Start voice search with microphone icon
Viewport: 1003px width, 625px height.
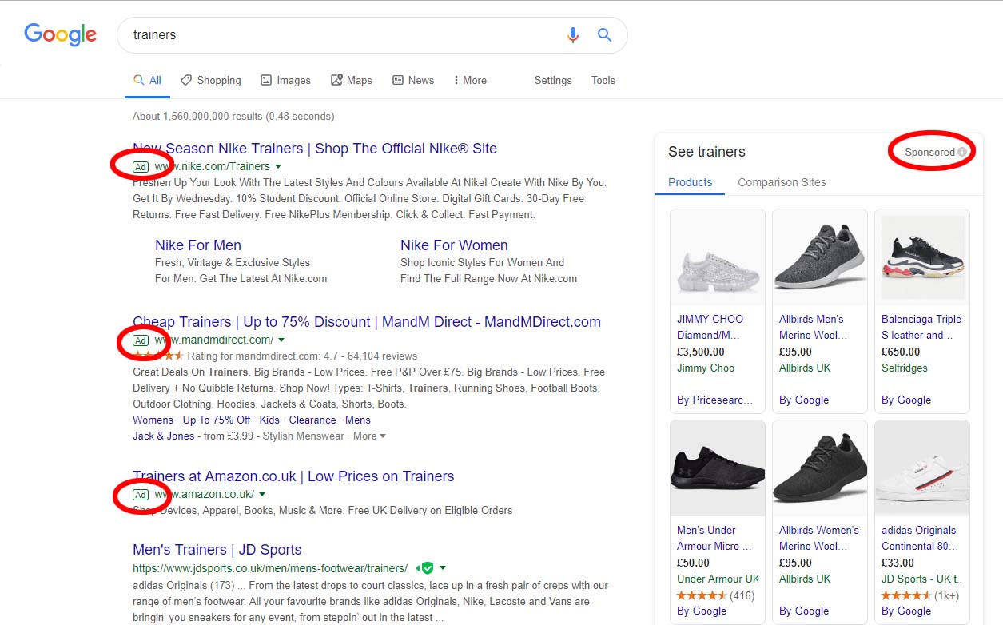[x=572, y=35]
